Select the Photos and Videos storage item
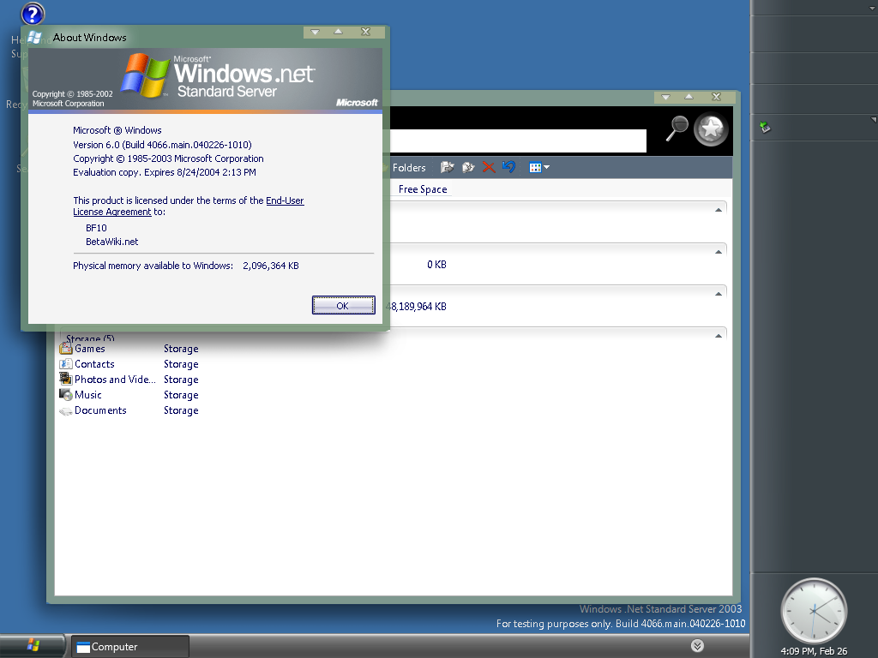This screenshot has width=878, height=658. coord(107,380)
